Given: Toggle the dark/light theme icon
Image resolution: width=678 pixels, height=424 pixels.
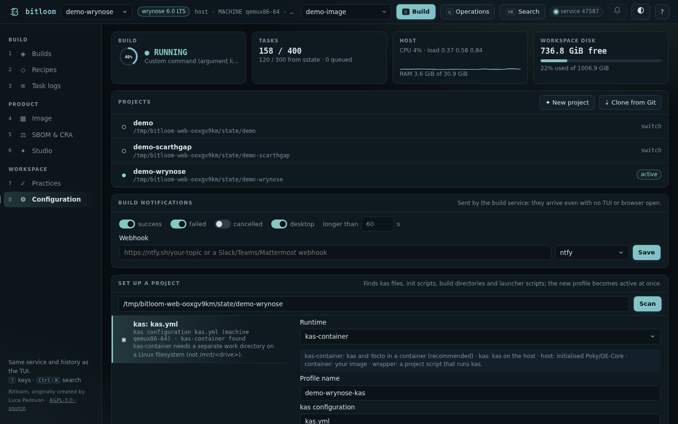Looking at the screenshot, I should click(640, 11).
